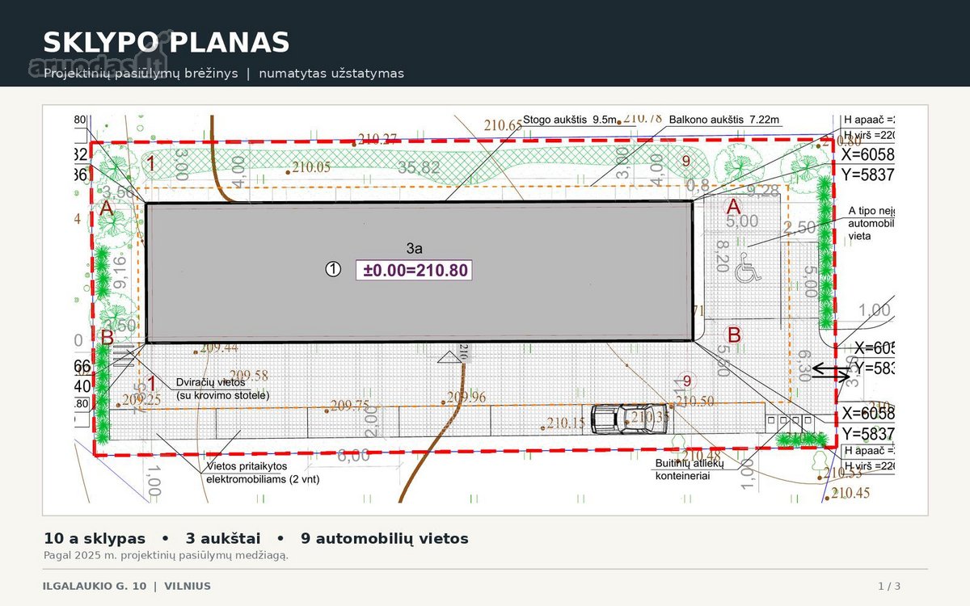Click the bicycle rack symbol
The image size is (970, 606).
click(124, 354)
